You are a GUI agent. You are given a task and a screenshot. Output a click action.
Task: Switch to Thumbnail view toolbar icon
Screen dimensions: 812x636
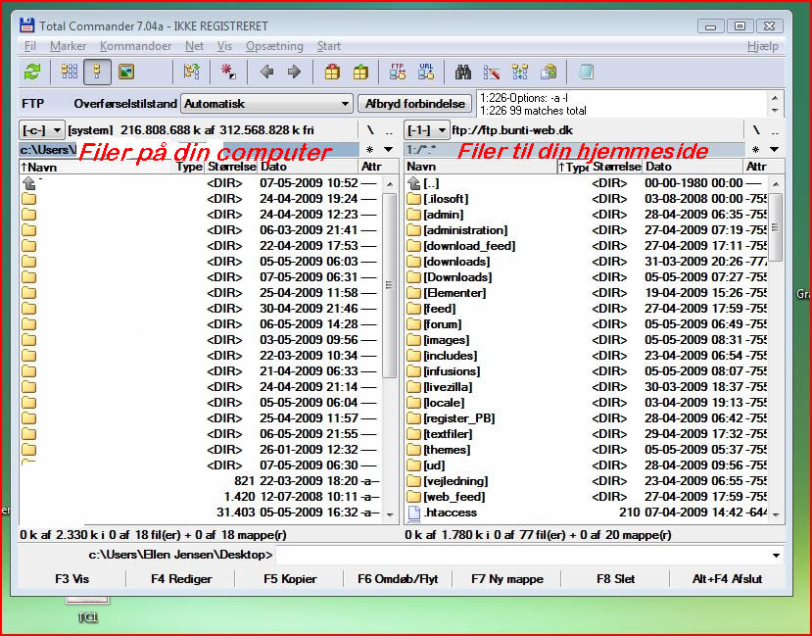click(126, 72)
